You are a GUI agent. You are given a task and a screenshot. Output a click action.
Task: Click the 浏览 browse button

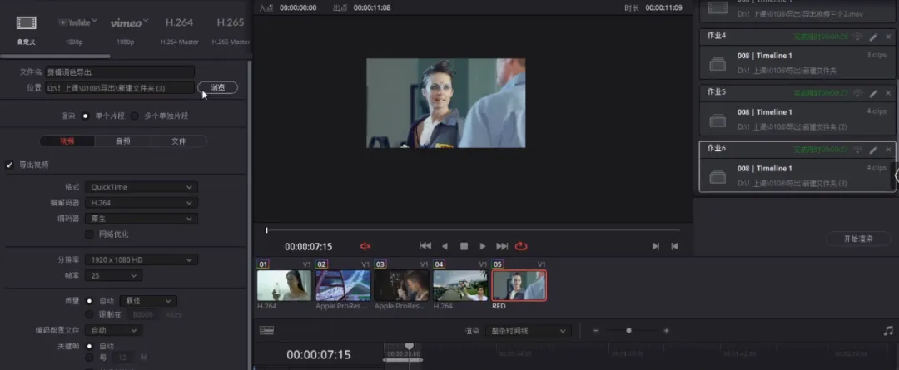pos(217,87)
